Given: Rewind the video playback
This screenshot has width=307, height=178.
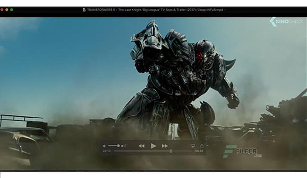Looking at the screenshot, I should pyautogui.click(x=141, y=146).
